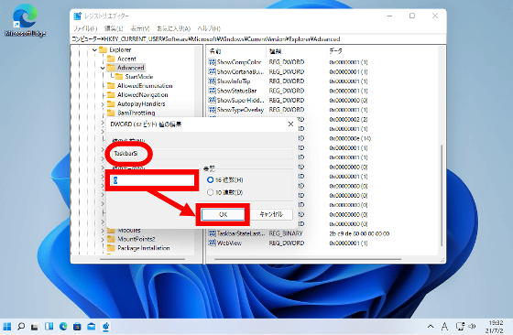Collapse the Advanced tree node
Viewport: 513px width, 335px height.
pos(103,68)
